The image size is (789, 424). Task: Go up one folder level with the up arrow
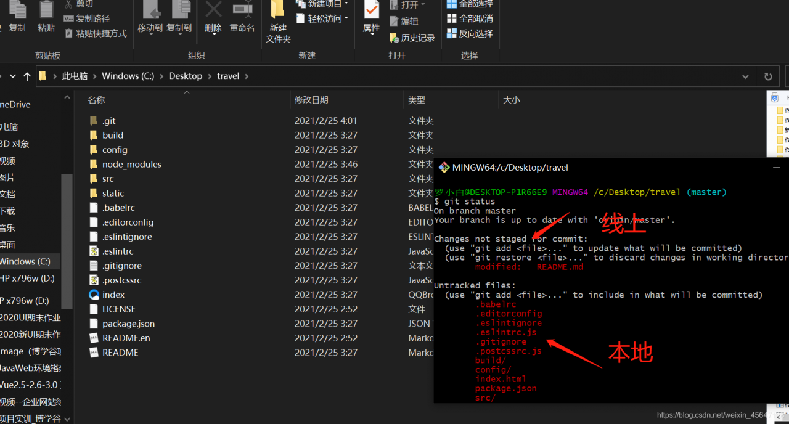tap(27, 76)
